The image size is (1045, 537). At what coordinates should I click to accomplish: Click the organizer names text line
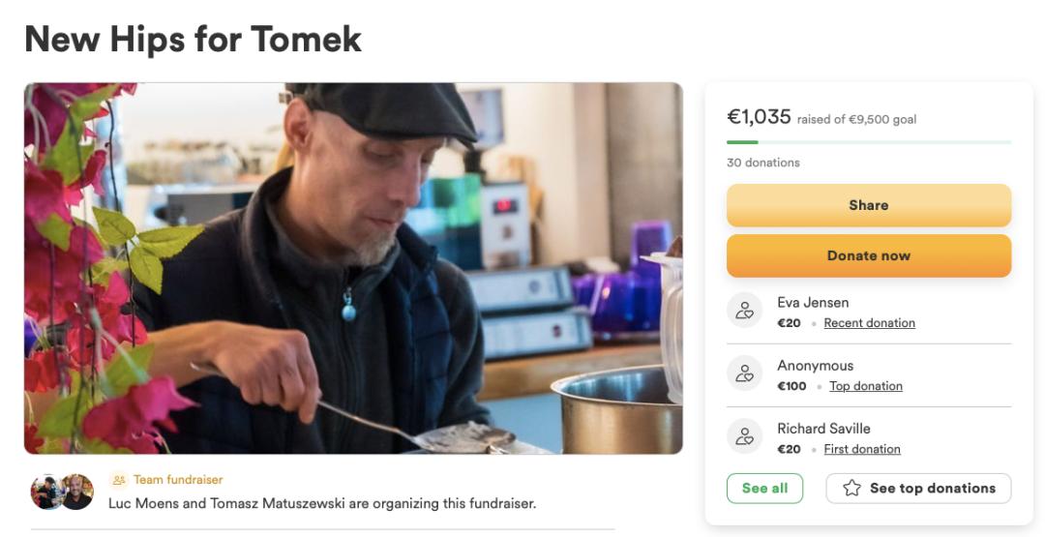click(x=321, y=503)
